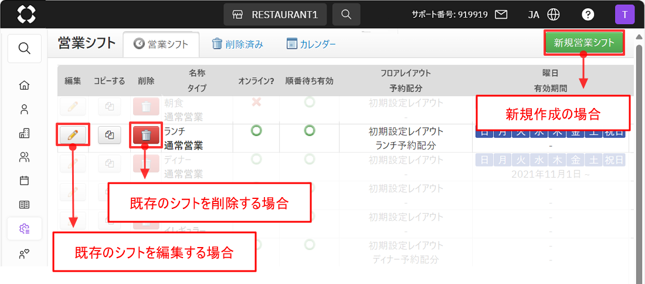The width and height of the screenshot is (645, 284).
Task: Open the Home icon in left sidebar
Action: click(24, 86)
